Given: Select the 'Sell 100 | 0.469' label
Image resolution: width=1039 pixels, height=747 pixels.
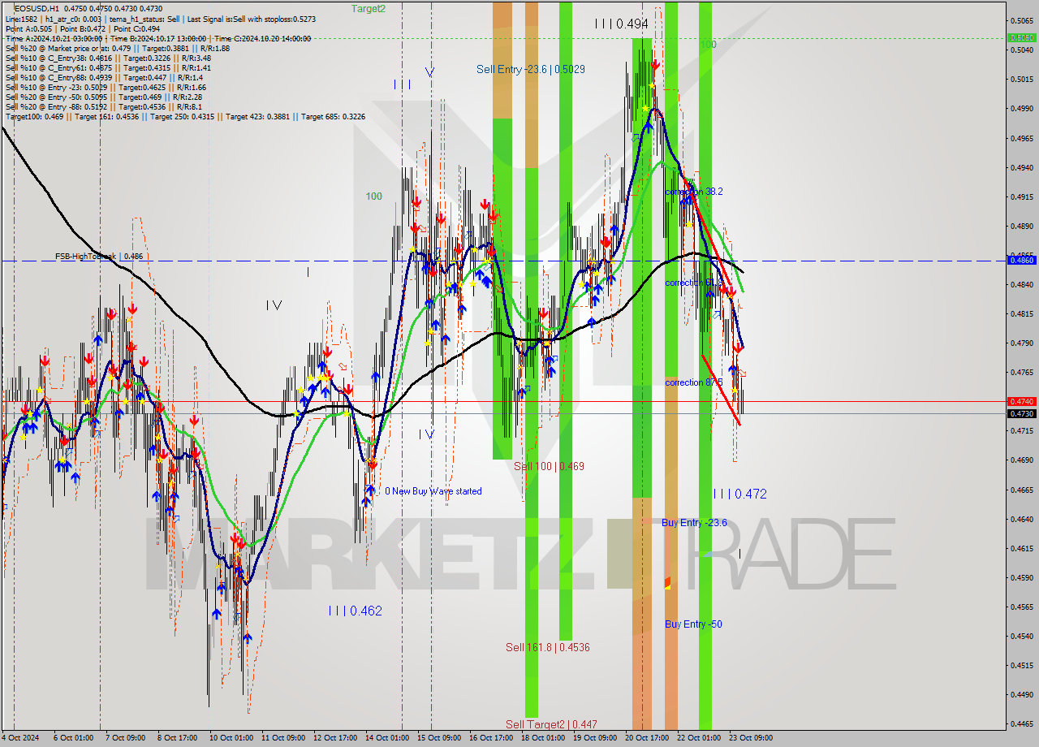Looking at the screenshot, I should (x=549, y=466).
